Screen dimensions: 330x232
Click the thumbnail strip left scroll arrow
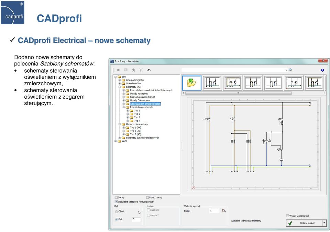[183, 93]
